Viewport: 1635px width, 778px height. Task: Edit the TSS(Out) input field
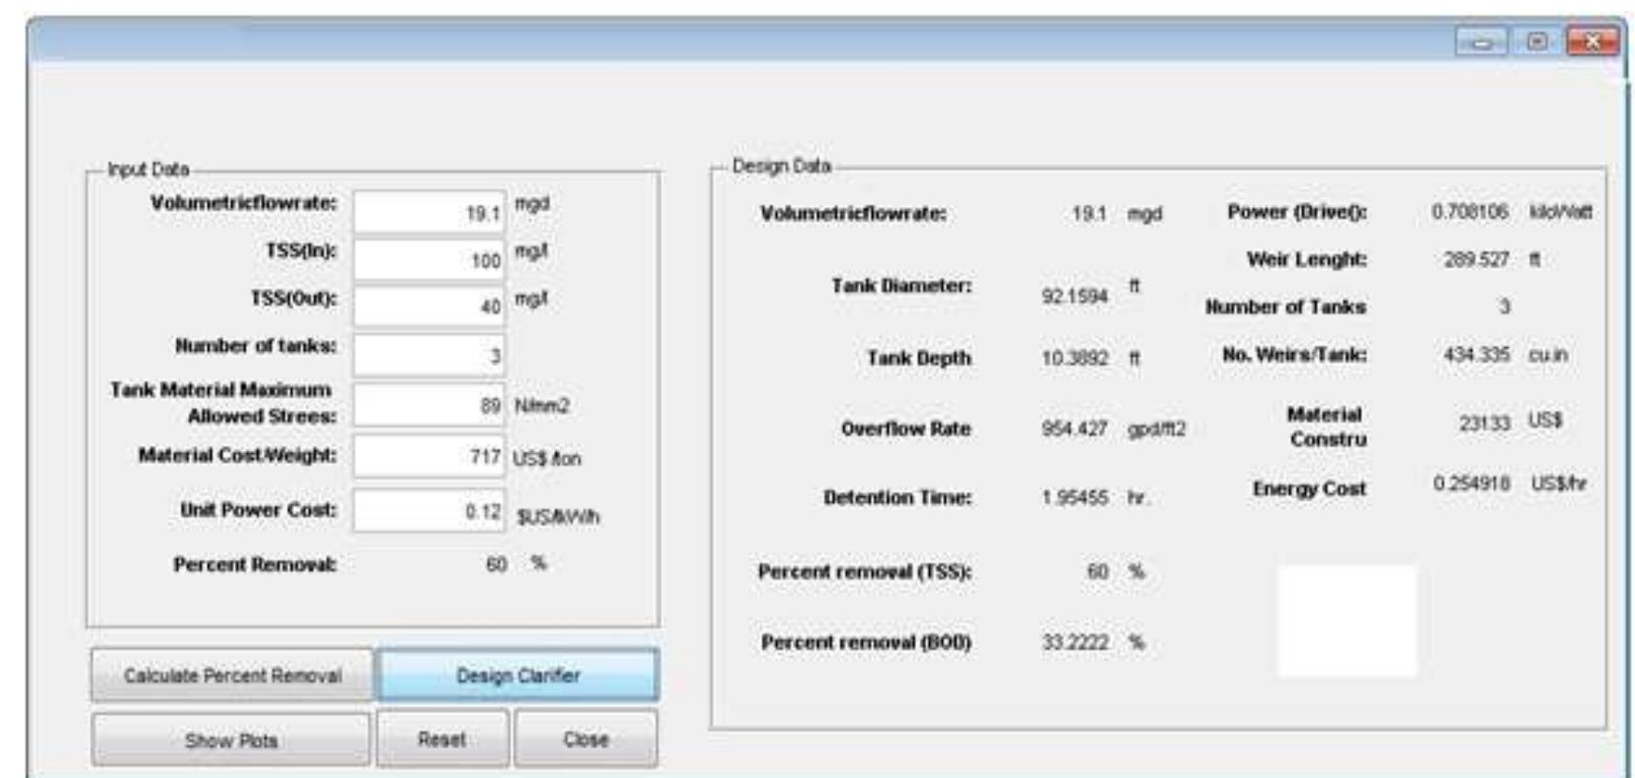point(429,307)
